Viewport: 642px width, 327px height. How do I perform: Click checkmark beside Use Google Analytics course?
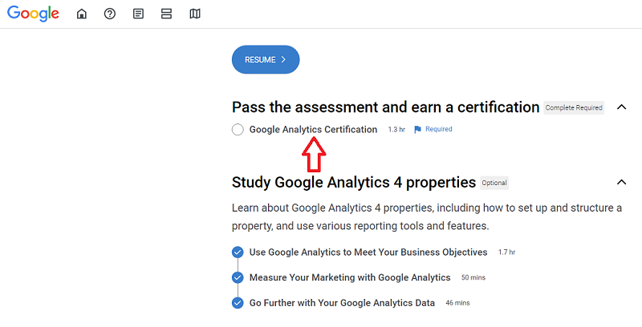[238, 252]
